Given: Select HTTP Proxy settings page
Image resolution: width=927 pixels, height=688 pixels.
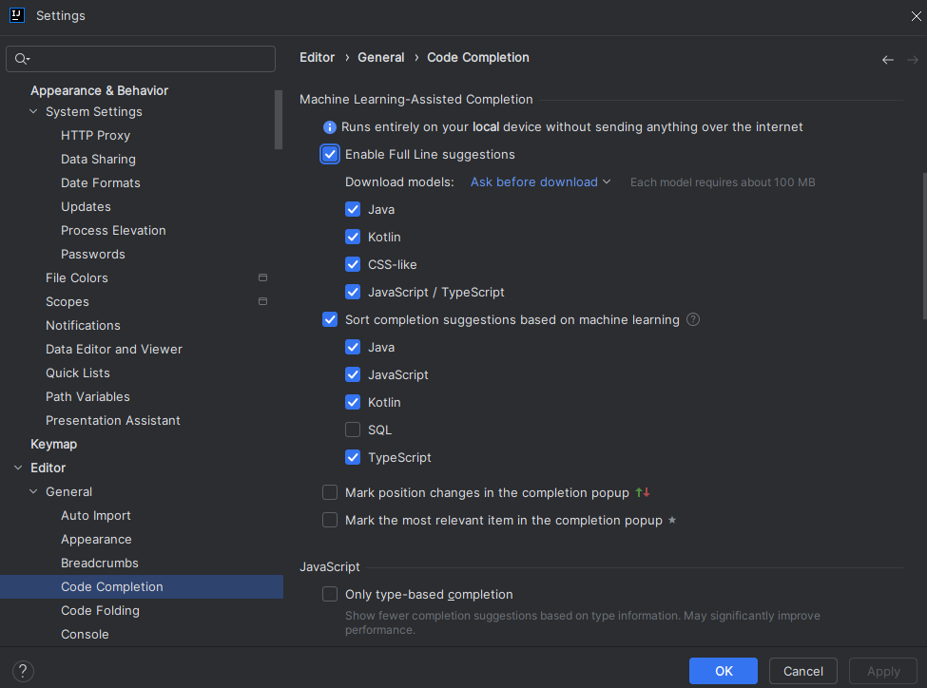Looking at the screenshot, I should [95, 135].
